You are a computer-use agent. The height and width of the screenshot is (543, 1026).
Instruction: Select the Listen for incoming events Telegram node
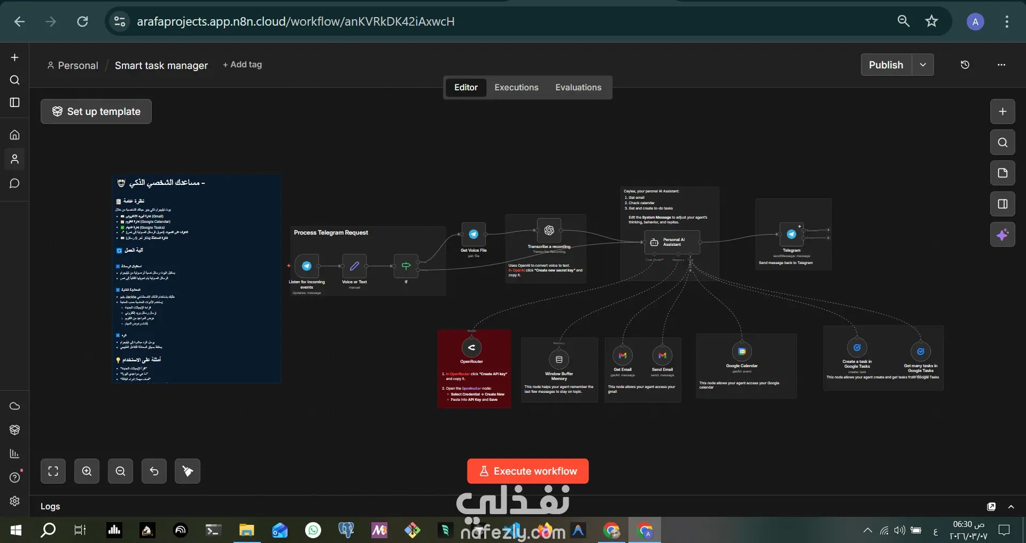click(x=307, y=266)
